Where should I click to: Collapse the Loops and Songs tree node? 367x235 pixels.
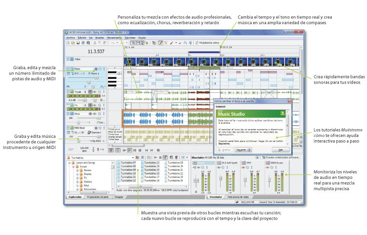pos(69,162)
